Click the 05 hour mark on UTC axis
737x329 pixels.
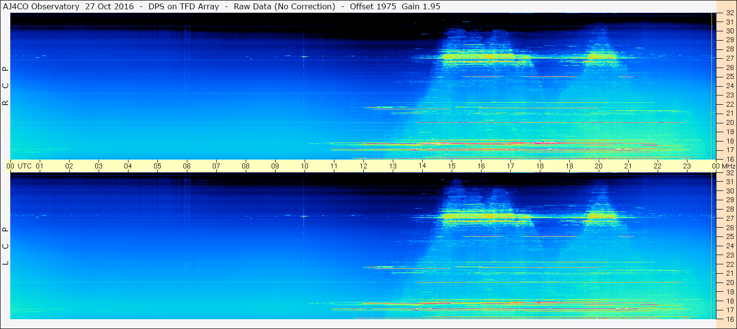coord(157,166)
